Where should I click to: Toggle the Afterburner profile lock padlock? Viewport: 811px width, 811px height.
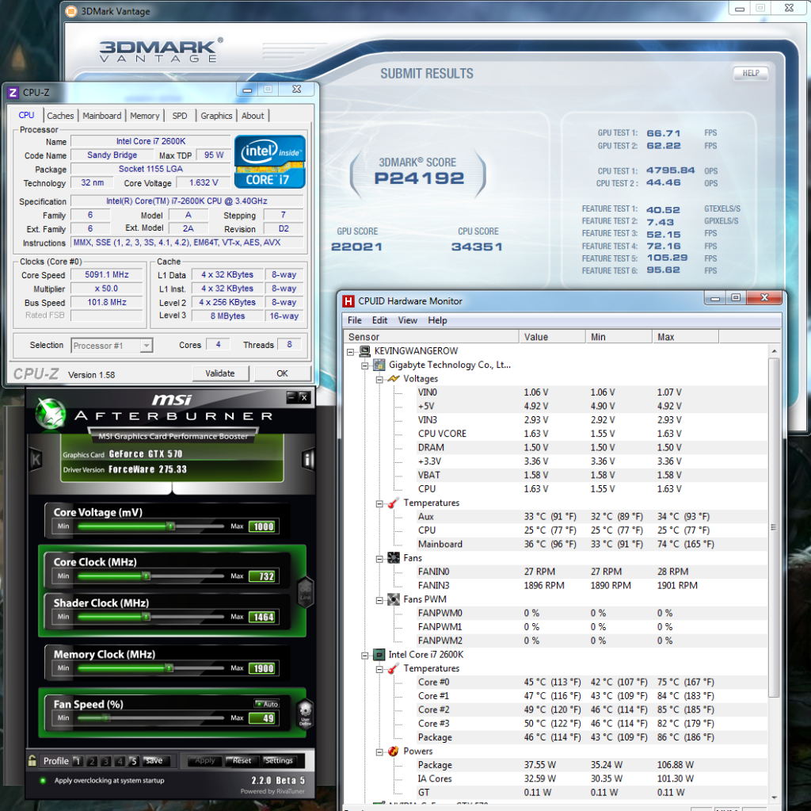point(32,760)
